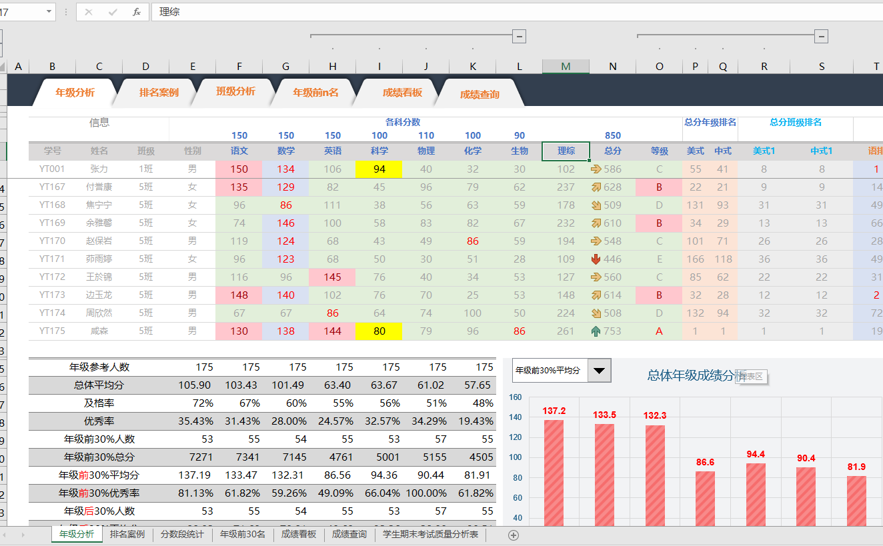Viewport: 883px width, 546px height.
Task: Select the 语文 header cell
Action: pyautogui.click(x=239, y=151)
